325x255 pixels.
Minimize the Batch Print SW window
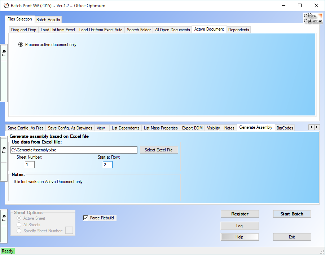(284, 6)
